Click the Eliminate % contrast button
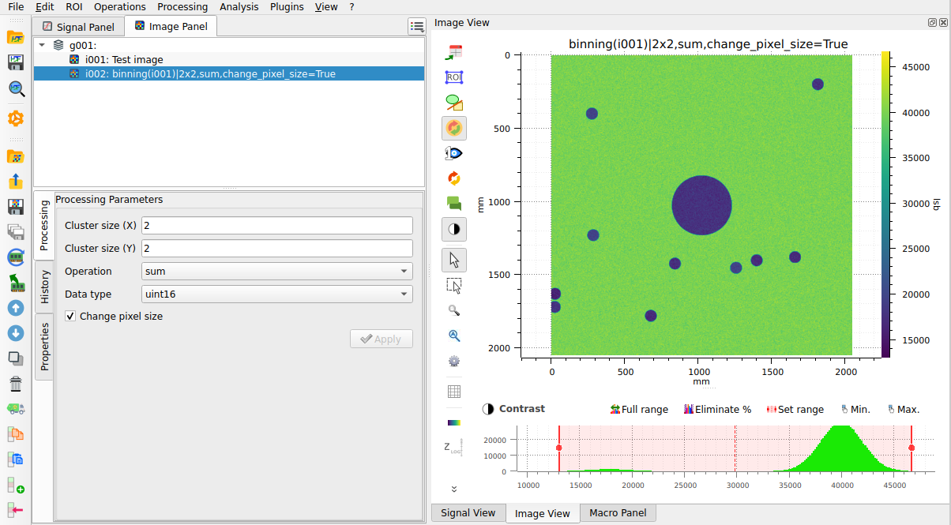The image size is (951, 525). [717, 409]
